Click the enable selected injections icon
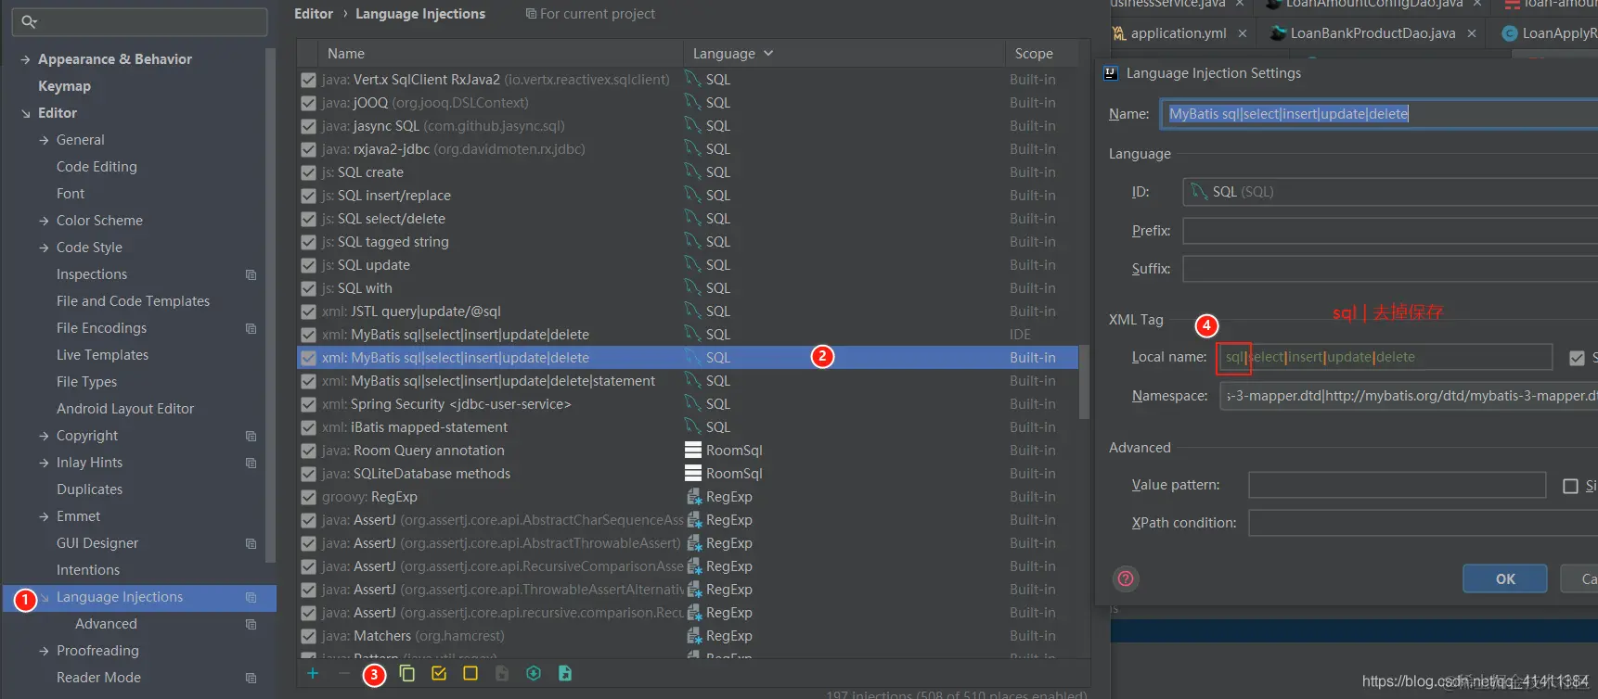The image size is (1598, 699). point(439,673)
